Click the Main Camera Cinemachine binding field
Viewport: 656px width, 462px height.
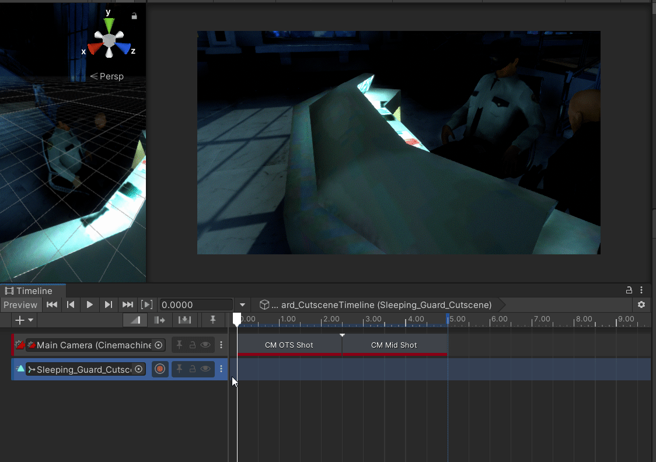click(x=95, y=345)
